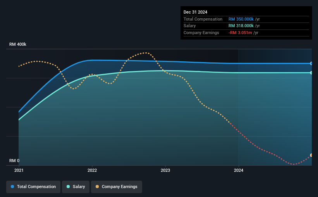Toggle the Total Compensation legend button
Image resolution: width=318 pixels, height=197 pixels.
33,187
